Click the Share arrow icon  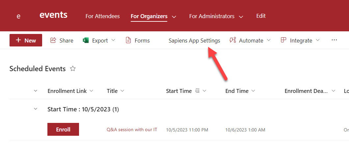(x=53, y=40)
